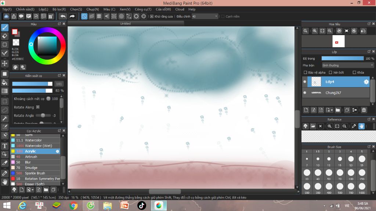Image resolution: width=376 pixels, height=211 pixels.
Task: Select the Brush tool in left toolbar
Action: point(4,27)
